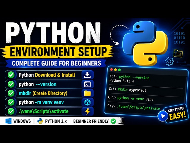Click the 'python -m venv venv' list text
The height and width of the screenshot is (143, 190).
(x=41, y=102)
